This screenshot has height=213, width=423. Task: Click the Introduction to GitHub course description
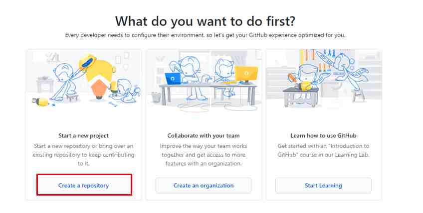323,150
